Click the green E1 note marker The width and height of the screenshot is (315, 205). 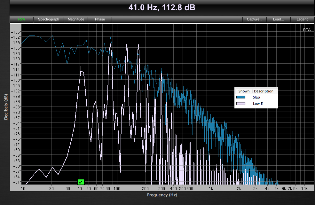coord(81,182)
